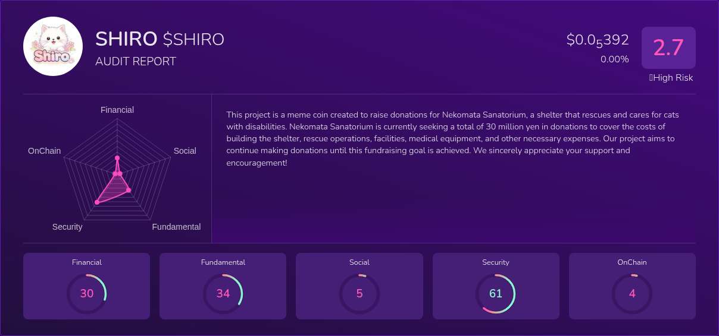The height and width of the screenshot is (336, 719).
Task: Click the Fundamental axis label on radar chart
Action: tap(176, 227)
